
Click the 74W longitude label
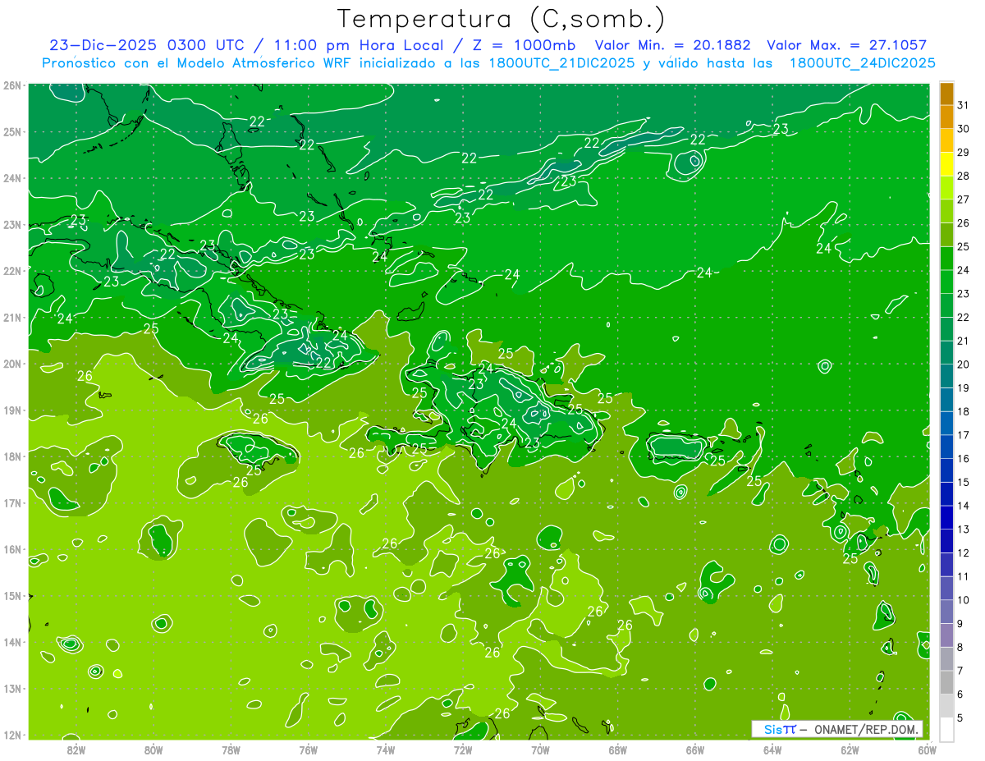click(385, 749)
